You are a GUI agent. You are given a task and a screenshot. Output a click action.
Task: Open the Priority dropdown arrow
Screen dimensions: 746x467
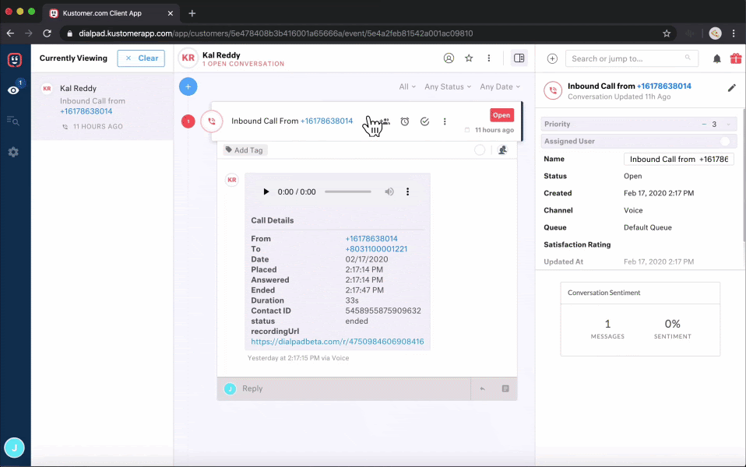(x=728, y=124)
